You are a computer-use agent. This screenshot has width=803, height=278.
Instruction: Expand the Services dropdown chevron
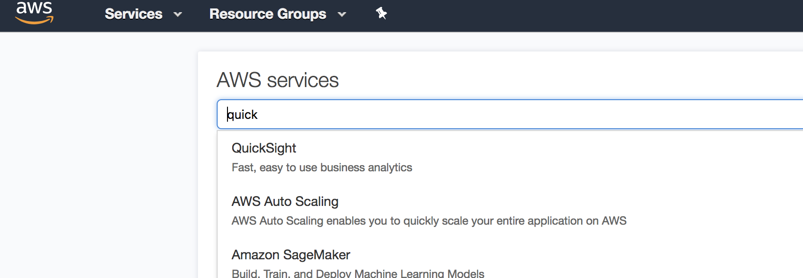click(x=178, y=15)
